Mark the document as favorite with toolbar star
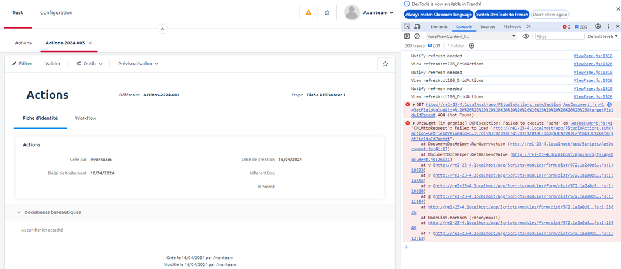 385,64
